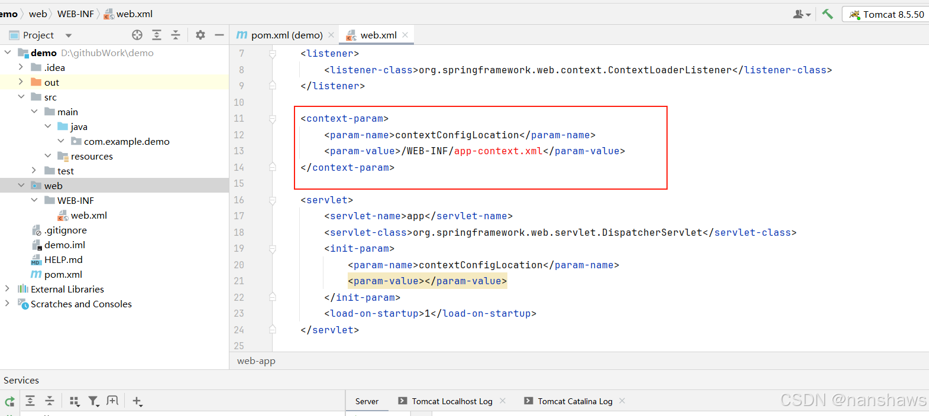Click the green Build Project hammer icon
The height and width of the screenshot is (416, 929).
pyautogui.click(x=827, y=14)
